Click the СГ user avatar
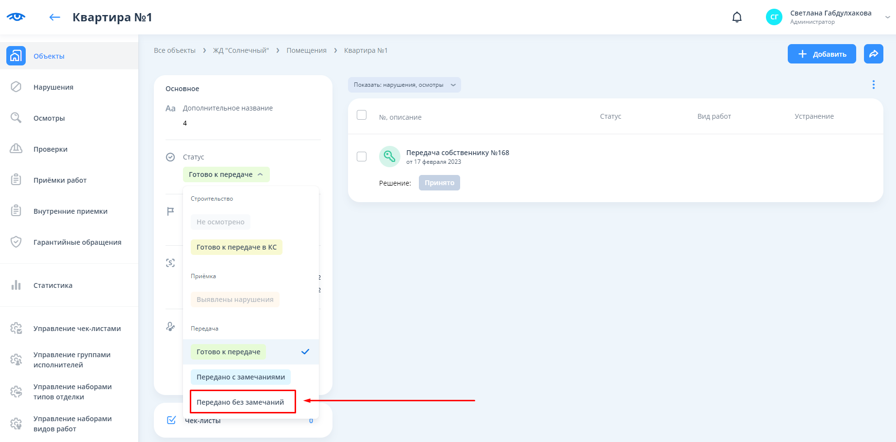 [774, 17]
